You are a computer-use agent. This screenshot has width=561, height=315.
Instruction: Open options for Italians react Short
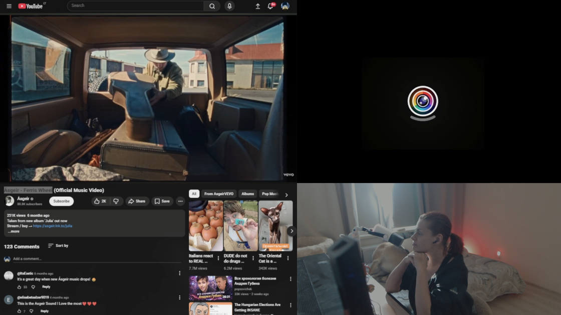218,258
